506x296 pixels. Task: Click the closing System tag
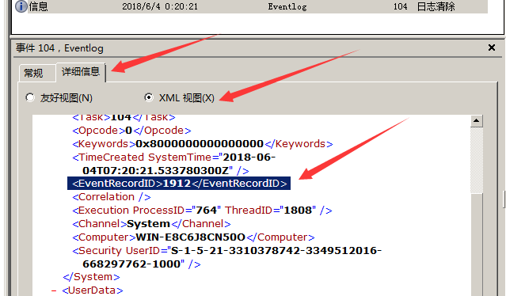(x=91, y=277)
